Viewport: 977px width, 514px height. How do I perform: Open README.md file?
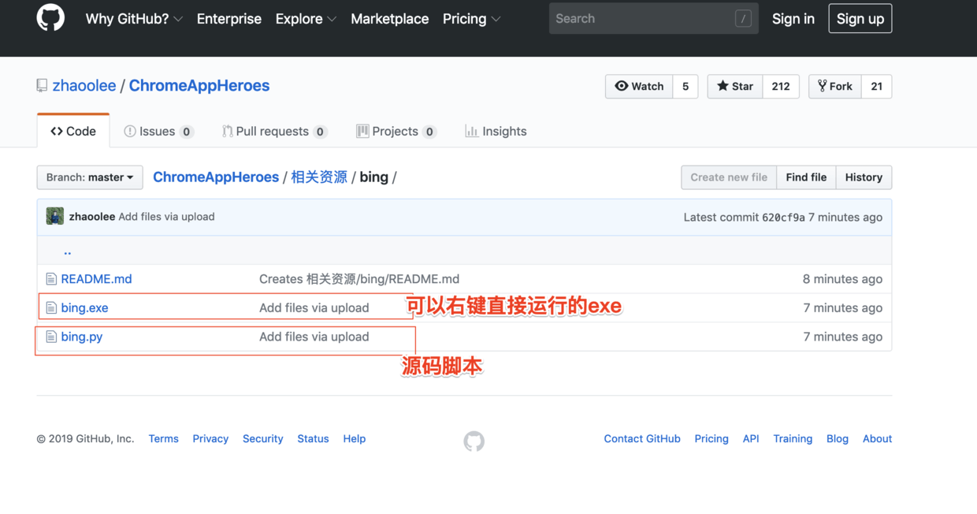click(x=96, y=279)
